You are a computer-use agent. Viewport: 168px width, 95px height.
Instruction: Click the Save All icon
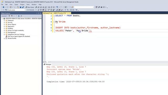(x=23, y=7)
